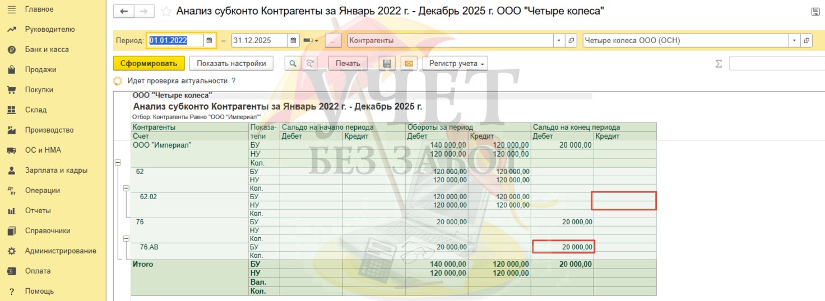The height and width of the screenshot is (301, 825).
Task: Add report to favorites with star icon
Action: (x=166, y=11)
